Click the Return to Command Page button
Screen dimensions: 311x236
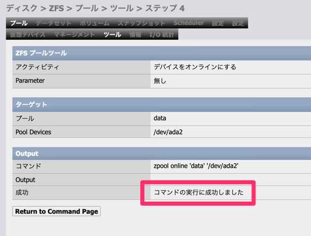pyautogui.click(x=57, y=212)
